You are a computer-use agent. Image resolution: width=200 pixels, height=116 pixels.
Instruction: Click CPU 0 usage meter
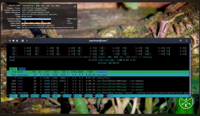[21, 48]
